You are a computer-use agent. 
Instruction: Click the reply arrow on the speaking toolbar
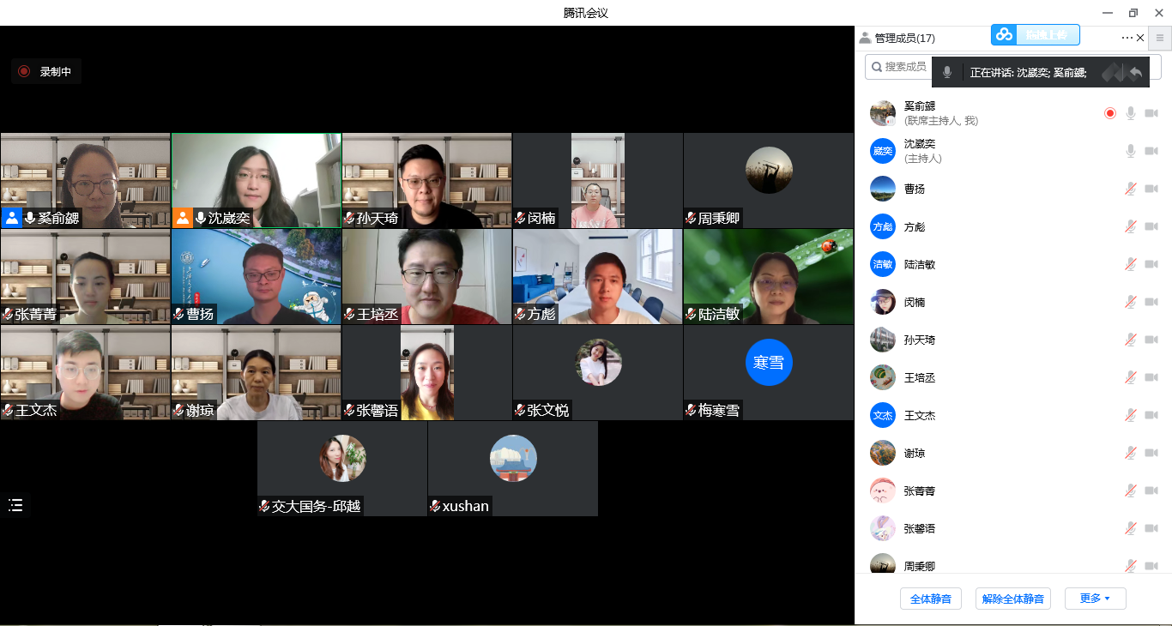1136,73
